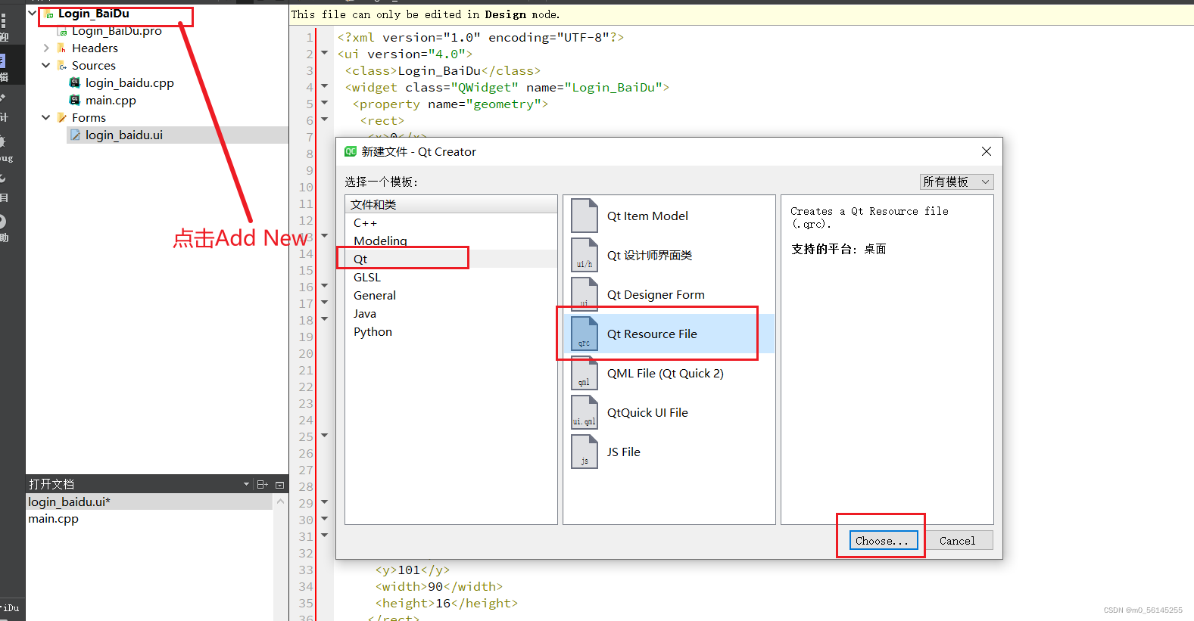Fold the code block at line 5

point(325,103)
